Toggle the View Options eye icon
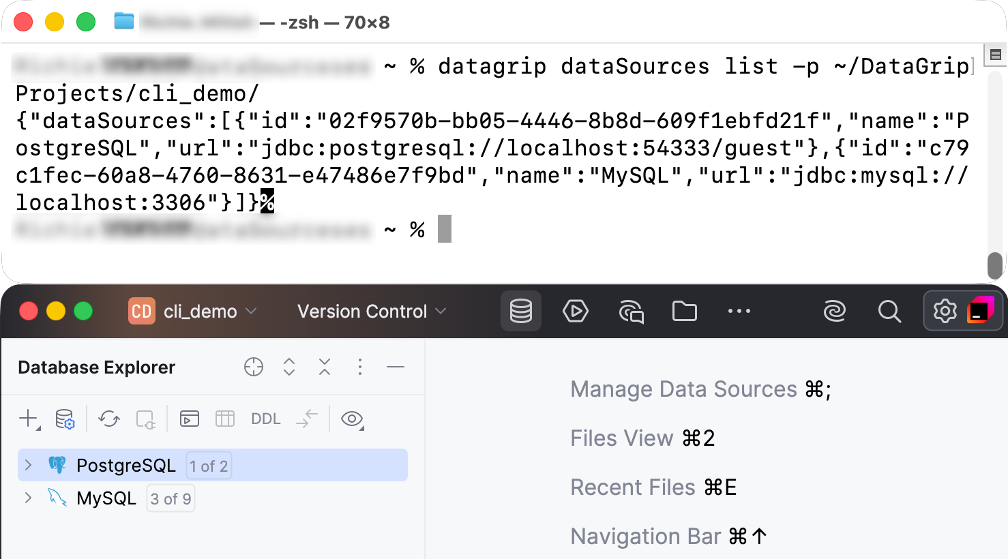Viewport: 1008px width, 559px height. [352, 419]
